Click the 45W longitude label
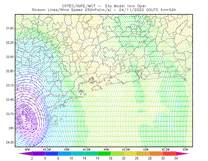208x161 pixels. pos(67,150)
